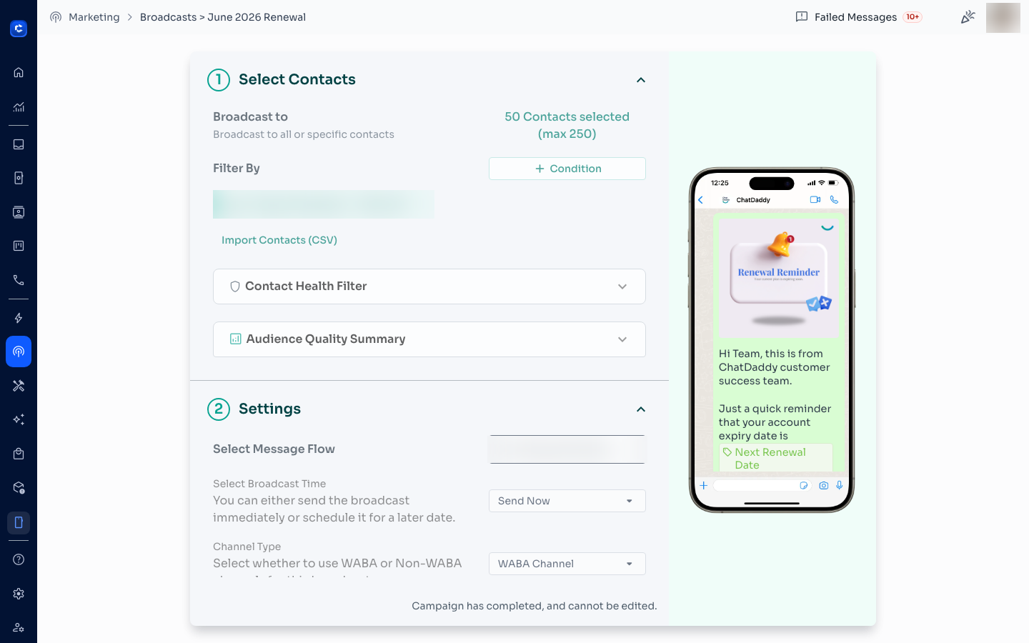The height and width of the screenshot is (643, 1029).
Task: Click the Marketing breadcrumb
Action: 94,17
